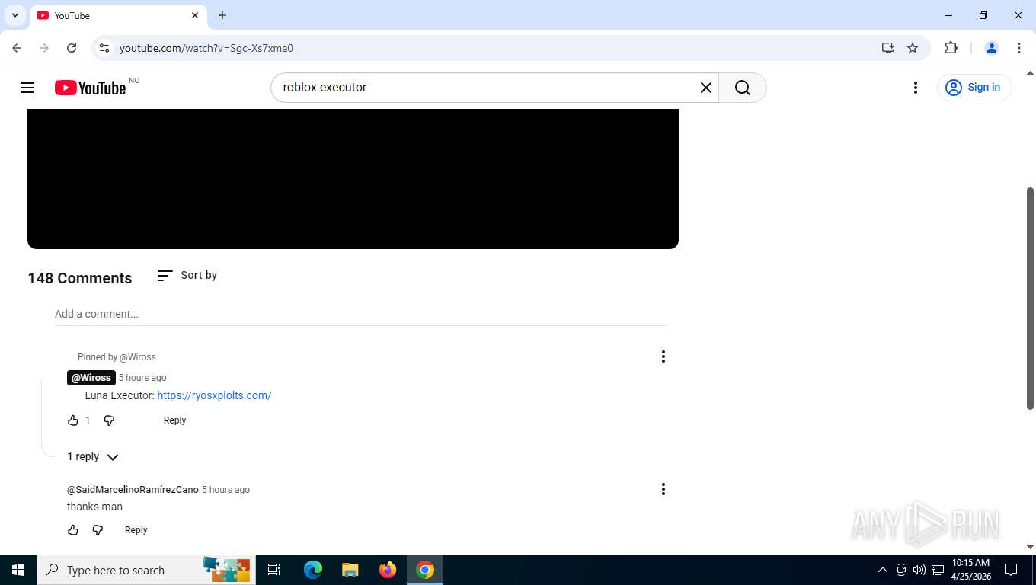Open the Sort by comments menu
The height and width of the screenshot is (585, 1036).
pyautogui.click(x=187, y=276)
